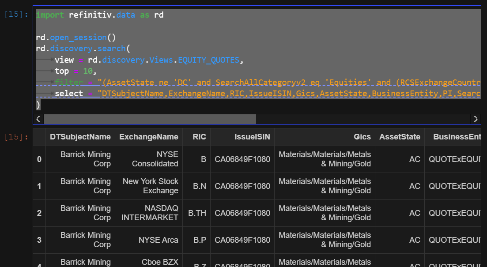Click the view = EQUITY_QUOTES code line
Screen dimensions: 487x267
pos(149,60)
